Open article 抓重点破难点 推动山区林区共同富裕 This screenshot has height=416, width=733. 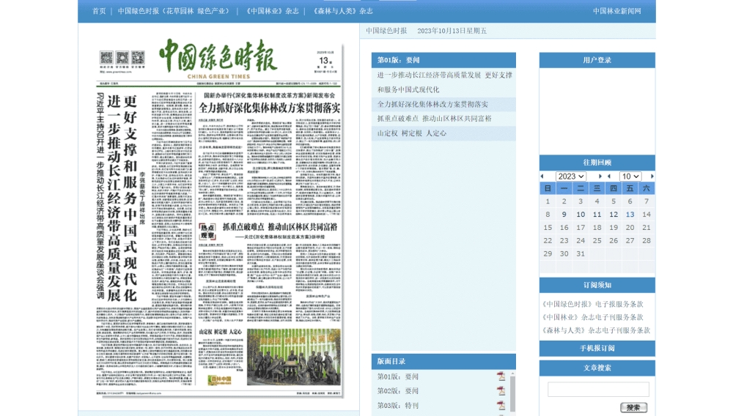tap(434, 119)
